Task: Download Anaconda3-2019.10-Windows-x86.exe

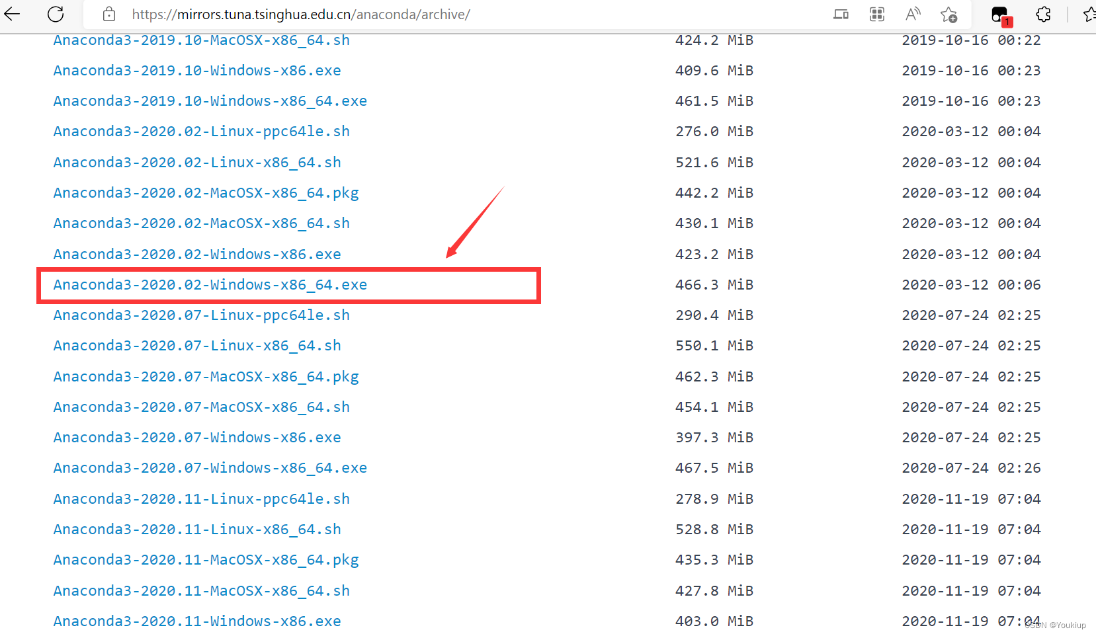Action: 197,71
